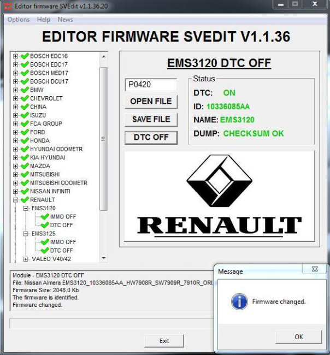Minimize the SVEdit window

[x=281, y=4]
